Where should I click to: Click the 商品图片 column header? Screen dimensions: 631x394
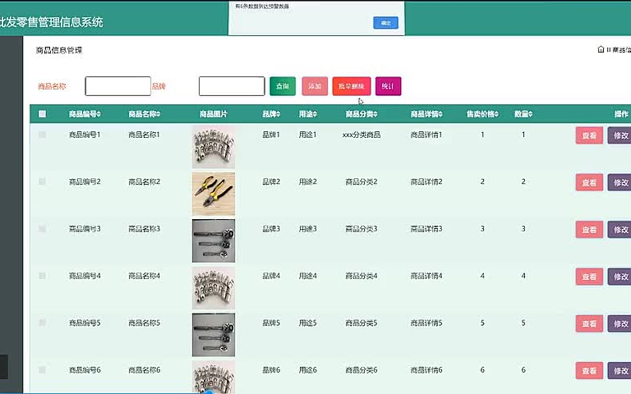pos(214,114)
